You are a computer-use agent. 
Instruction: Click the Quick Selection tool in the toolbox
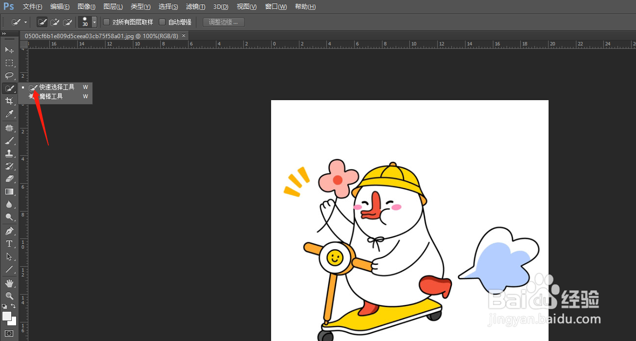click(9, 88)
